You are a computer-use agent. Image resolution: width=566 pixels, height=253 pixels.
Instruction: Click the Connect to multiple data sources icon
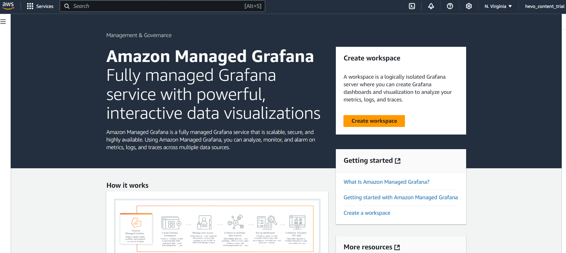236,222
